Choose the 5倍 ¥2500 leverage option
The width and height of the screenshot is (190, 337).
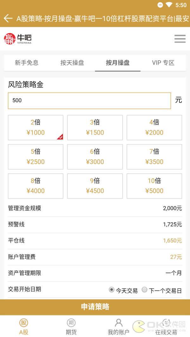(x=35, y=157)
